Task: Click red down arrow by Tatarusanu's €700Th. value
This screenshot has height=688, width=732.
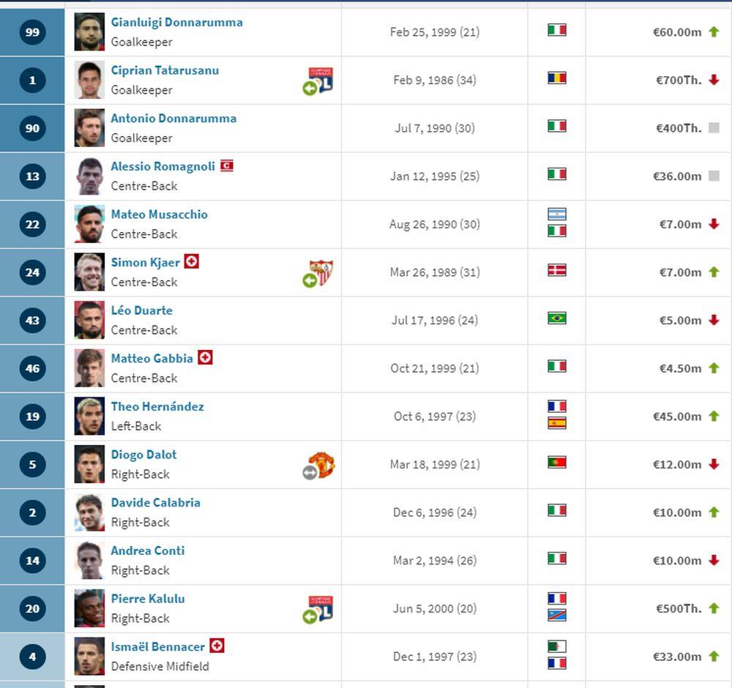Action: click(x=714, y=80)
